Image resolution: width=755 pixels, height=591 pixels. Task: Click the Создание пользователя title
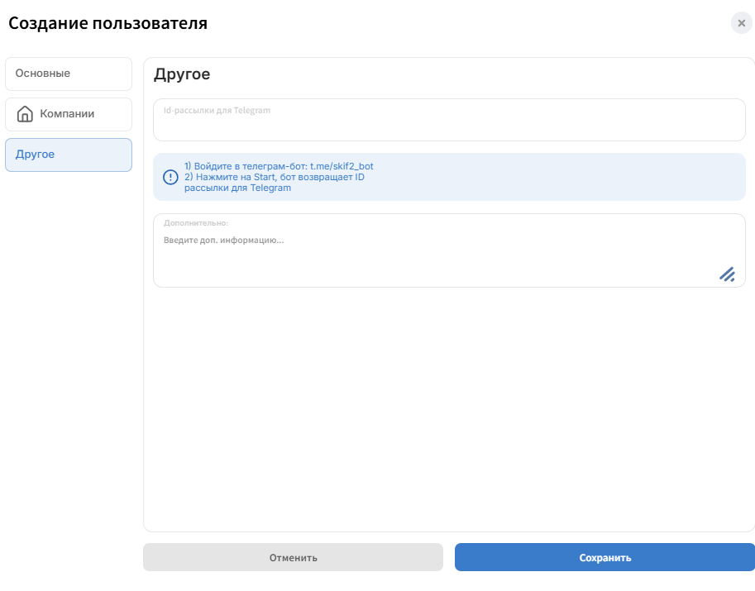108,23
